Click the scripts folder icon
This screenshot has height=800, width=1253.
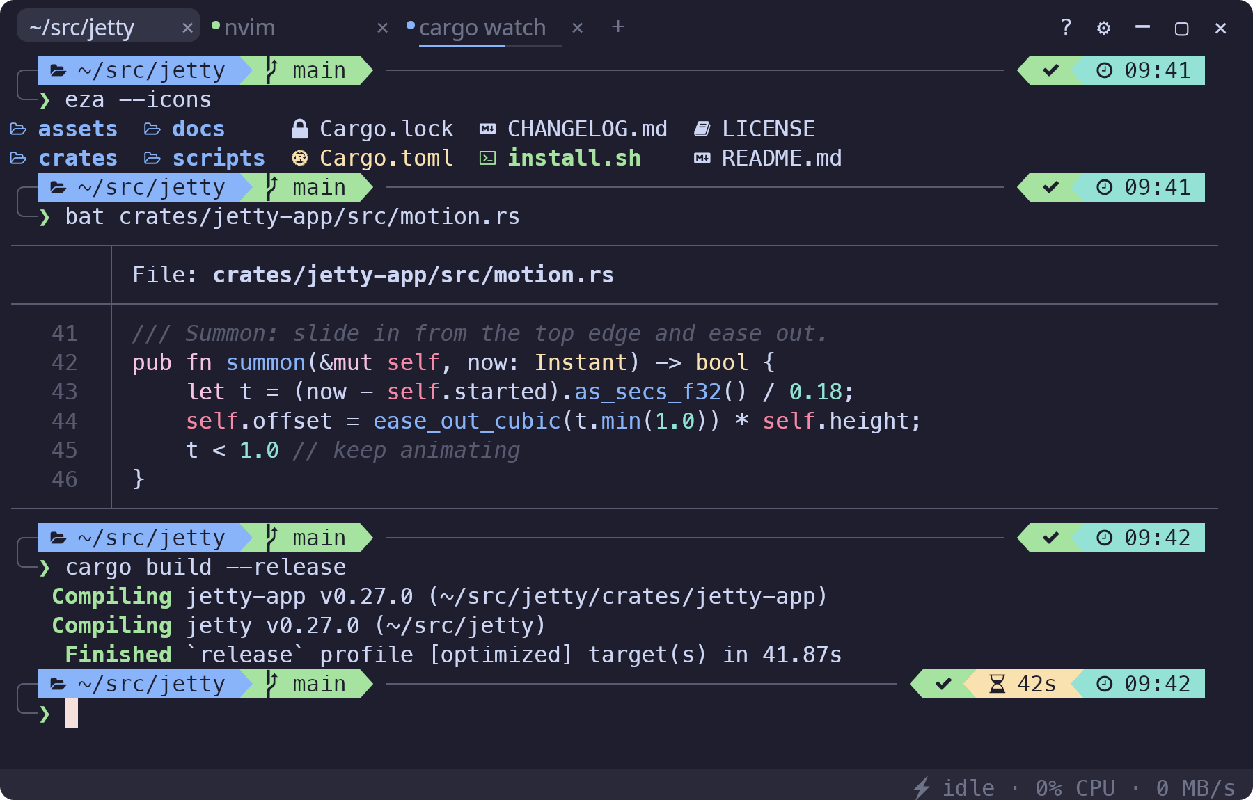point(152,158)
